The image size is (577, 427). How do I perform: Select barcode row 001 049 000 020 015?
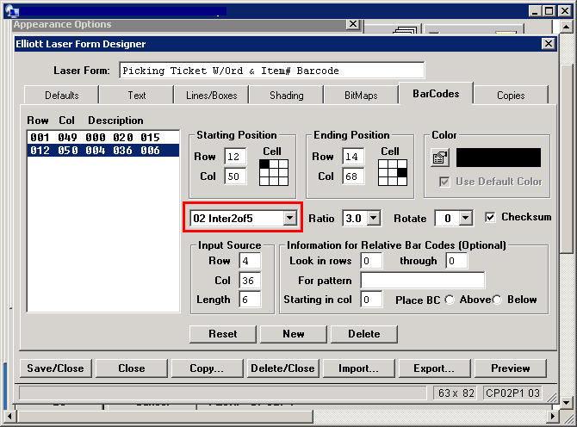pyautogui.click(x=103, y=138)
